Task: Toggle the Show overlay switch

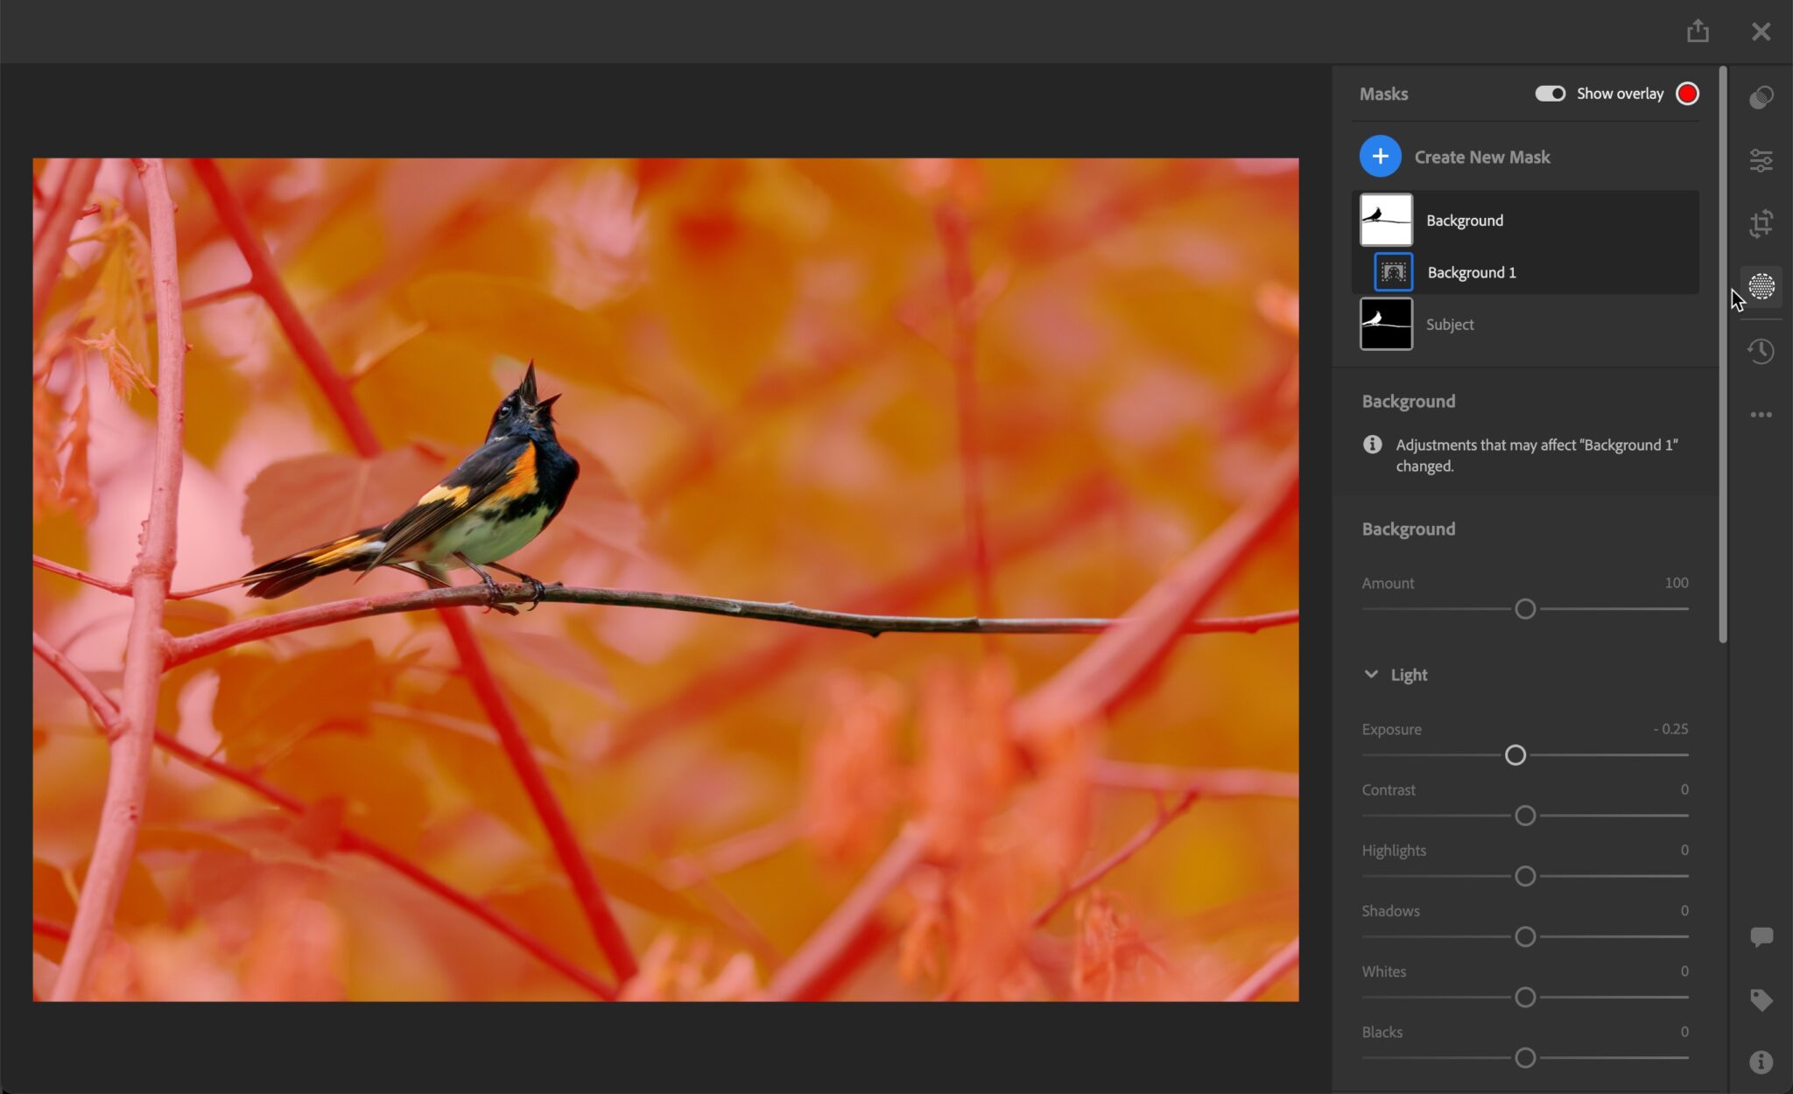Action: pos(1550,94)
